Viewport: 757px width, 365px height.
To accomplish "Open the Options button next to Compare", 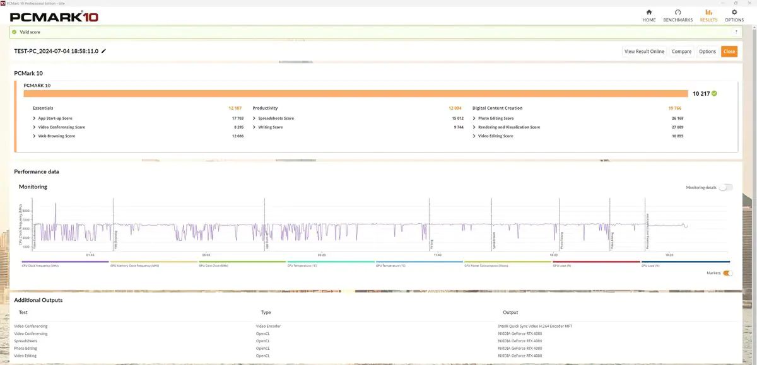I will (707, 51).
